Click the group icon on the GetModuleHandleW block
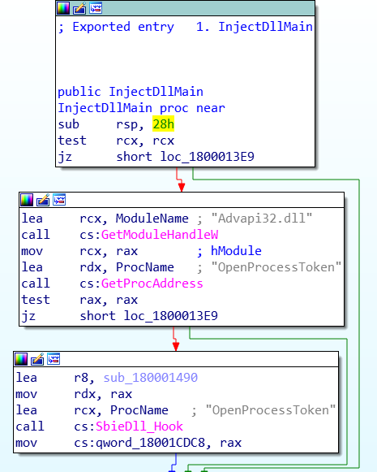Viewport: 377px width, 472px height. pyautogui.click(x=59, y=200)
